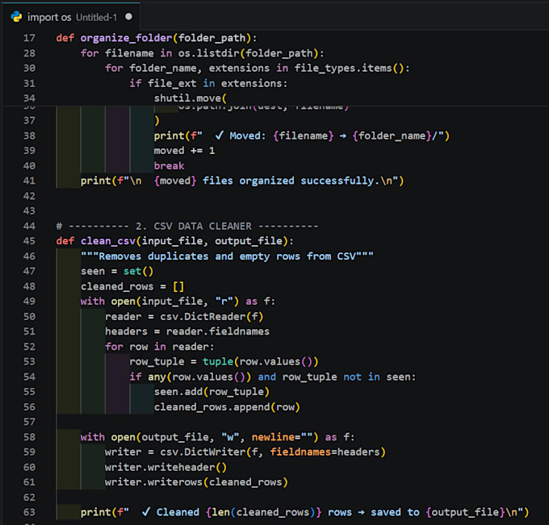Click the 'with open(output_file, "w"' line

coord(217,437)
